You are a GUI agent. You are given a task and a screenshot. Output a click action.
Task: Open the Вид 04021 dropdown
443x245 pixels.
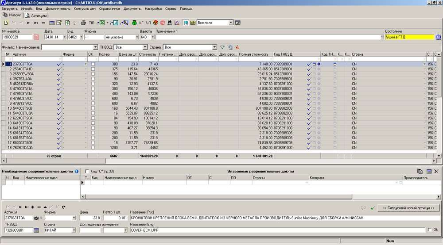point(82,37)
